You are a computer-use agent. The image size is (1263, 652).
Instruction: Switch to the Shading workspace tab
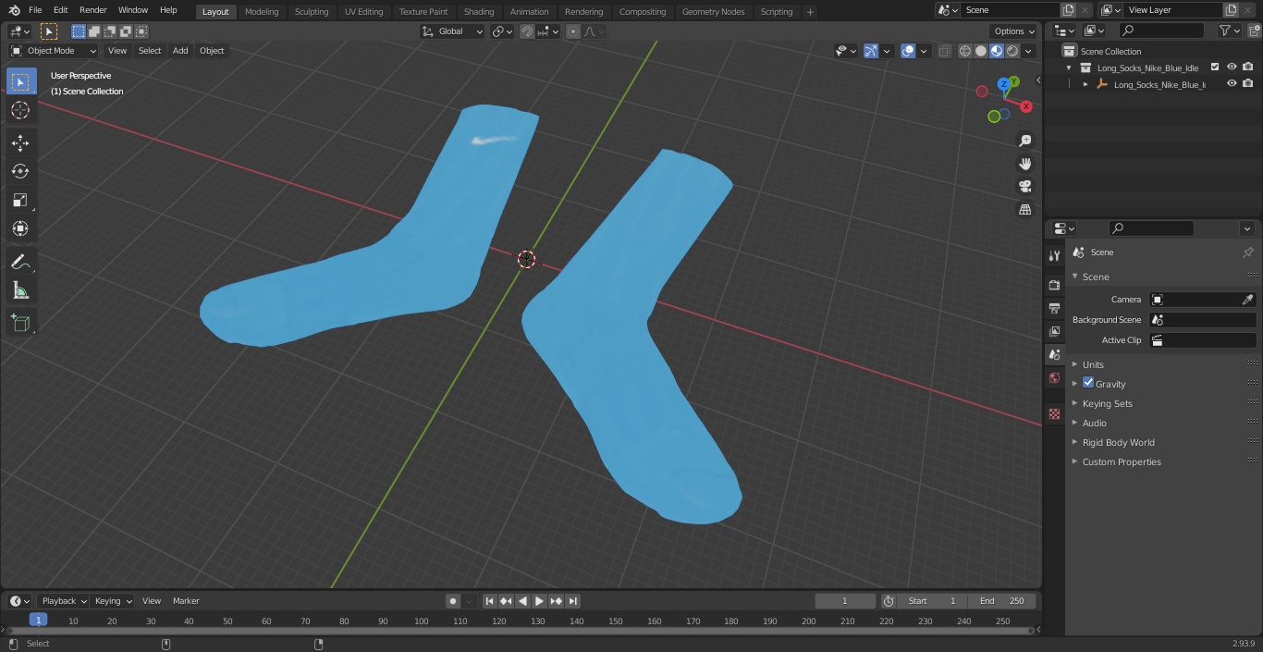(x=479, y=12)
